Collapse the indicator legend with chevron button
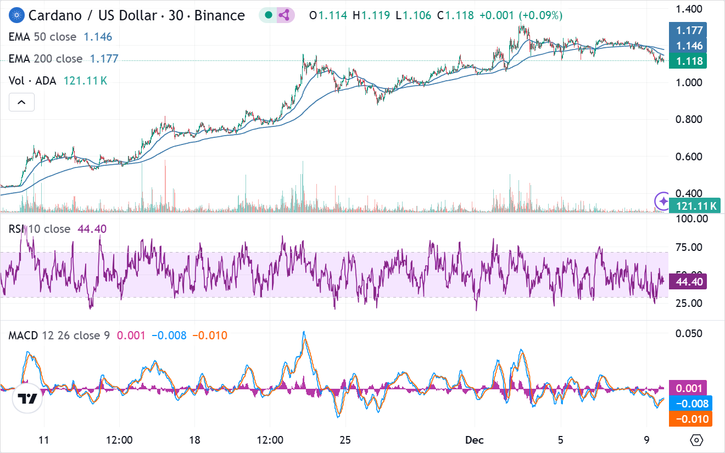This screenshot has width=725, height=453. (21, 102)
